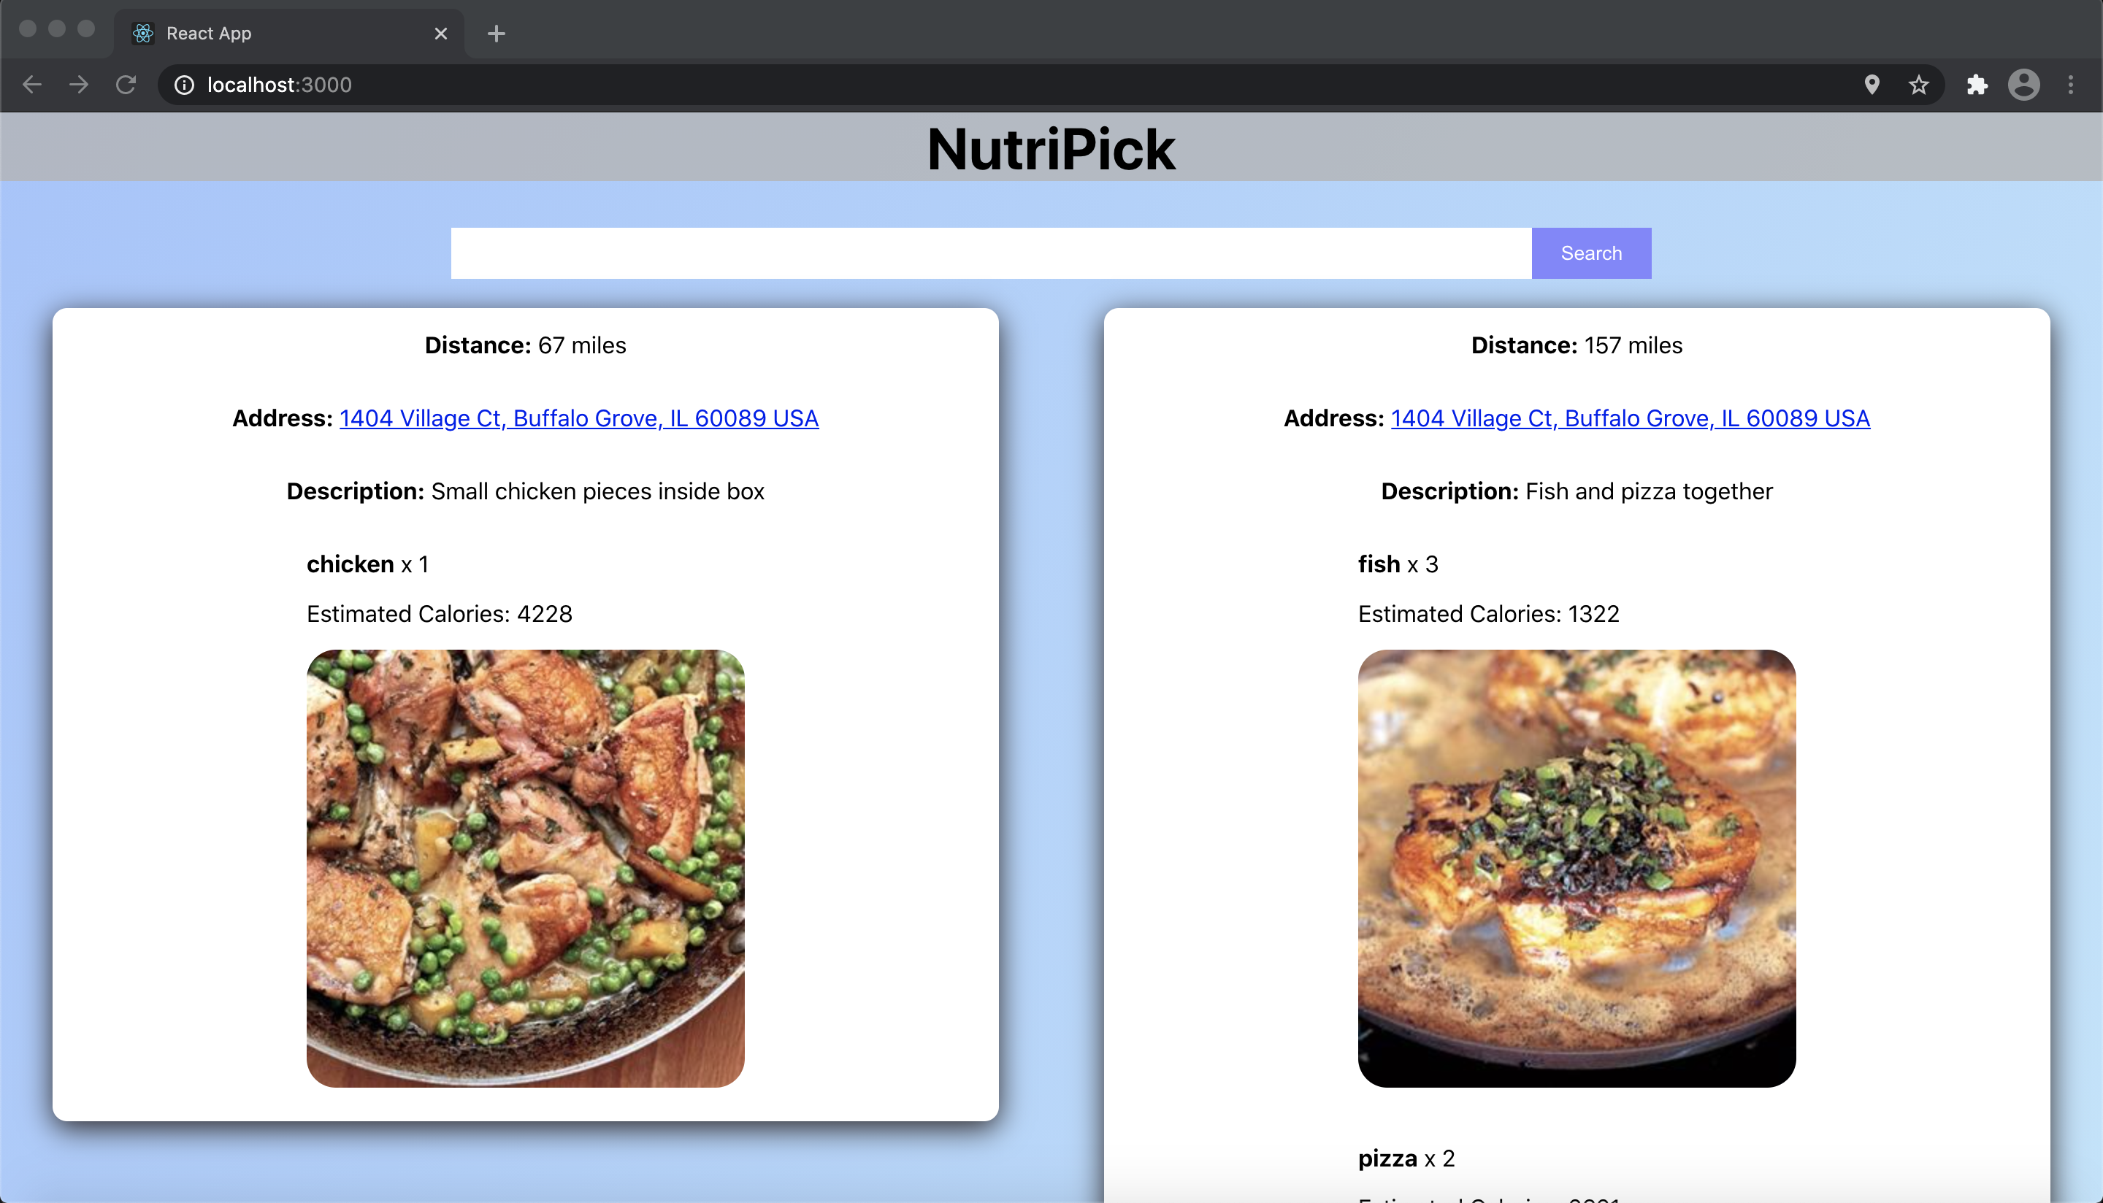Click the browser forward arrow

79,84
